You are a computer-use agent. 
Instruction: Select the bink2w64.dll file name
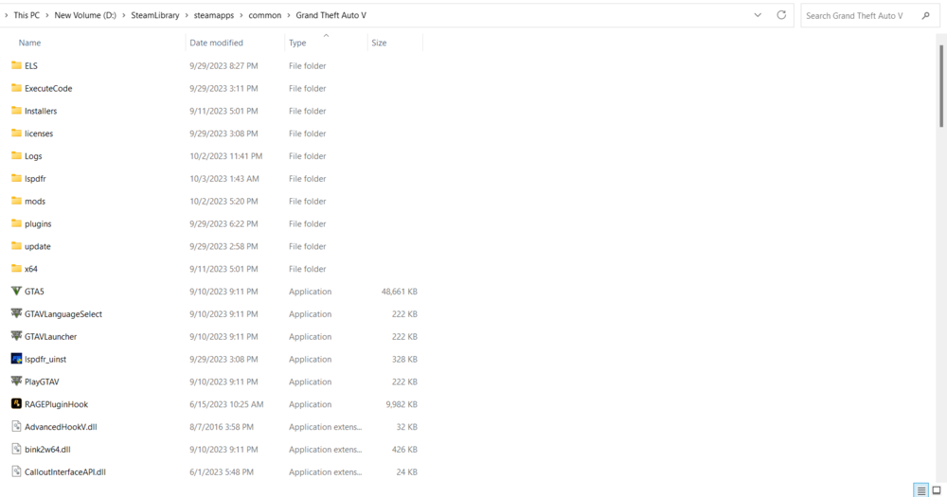tap(47, 450)
